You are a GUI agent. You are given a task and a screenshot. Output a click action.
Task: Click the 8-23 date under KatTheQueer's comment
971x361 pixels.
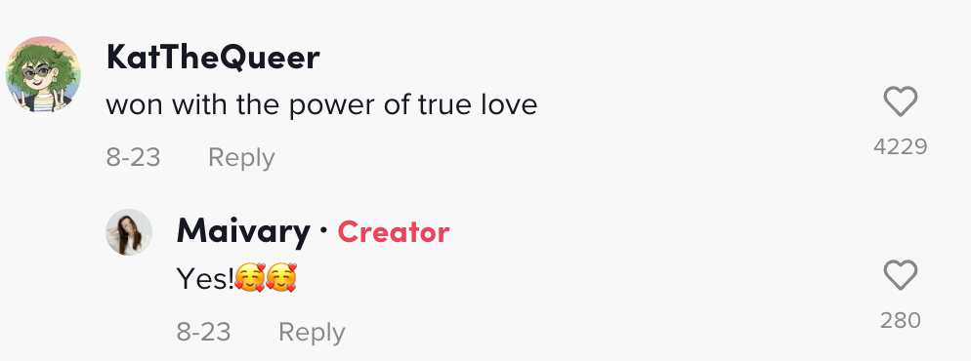(133, 158)
